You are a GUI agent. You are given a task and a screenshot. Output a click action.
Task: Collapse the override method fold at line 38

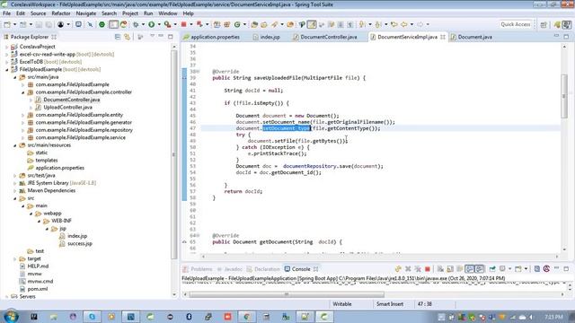pos(198,72)
